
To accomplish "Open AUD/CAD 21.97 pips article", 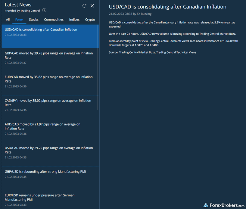I will (x=42, y=126).
